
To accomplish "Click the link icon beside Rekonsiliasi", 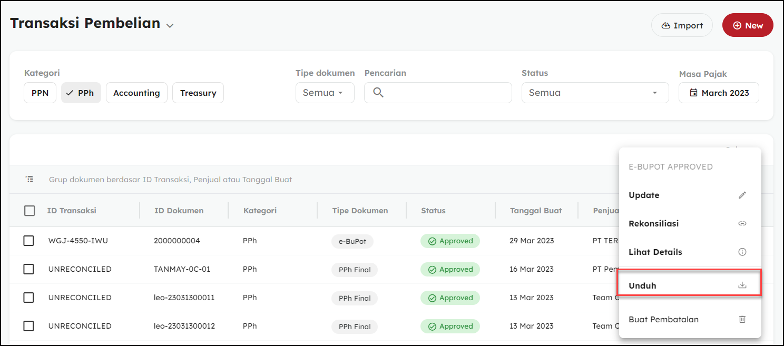I will [x=742, y=223].
